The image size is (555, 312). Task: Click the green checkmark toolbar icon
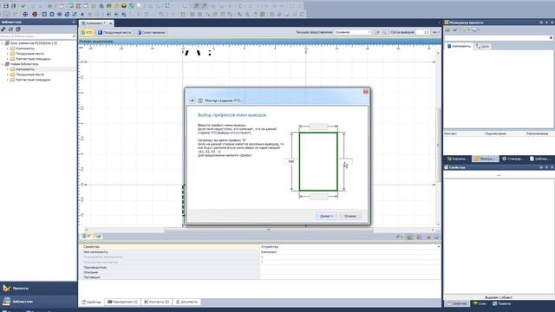[x=23, y=6]
